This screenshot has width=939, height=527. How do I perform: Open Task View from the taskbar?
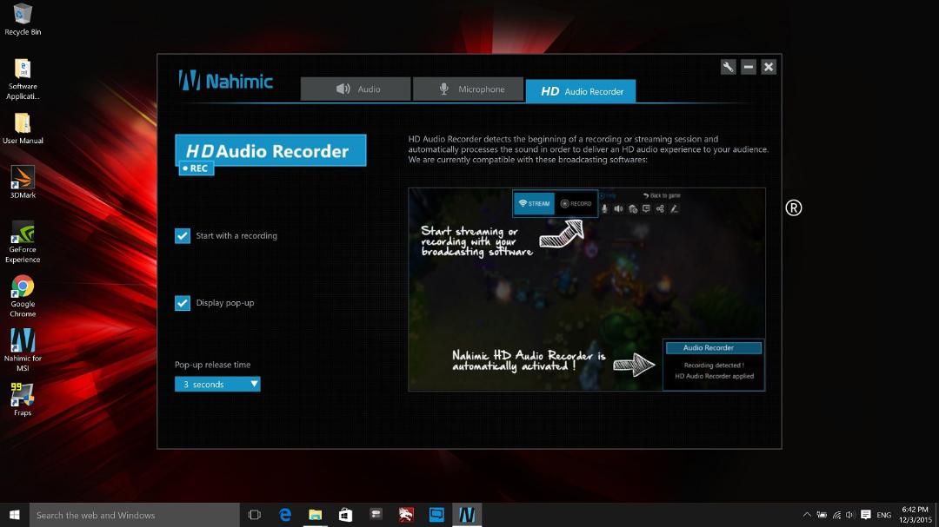click(255, 515)
